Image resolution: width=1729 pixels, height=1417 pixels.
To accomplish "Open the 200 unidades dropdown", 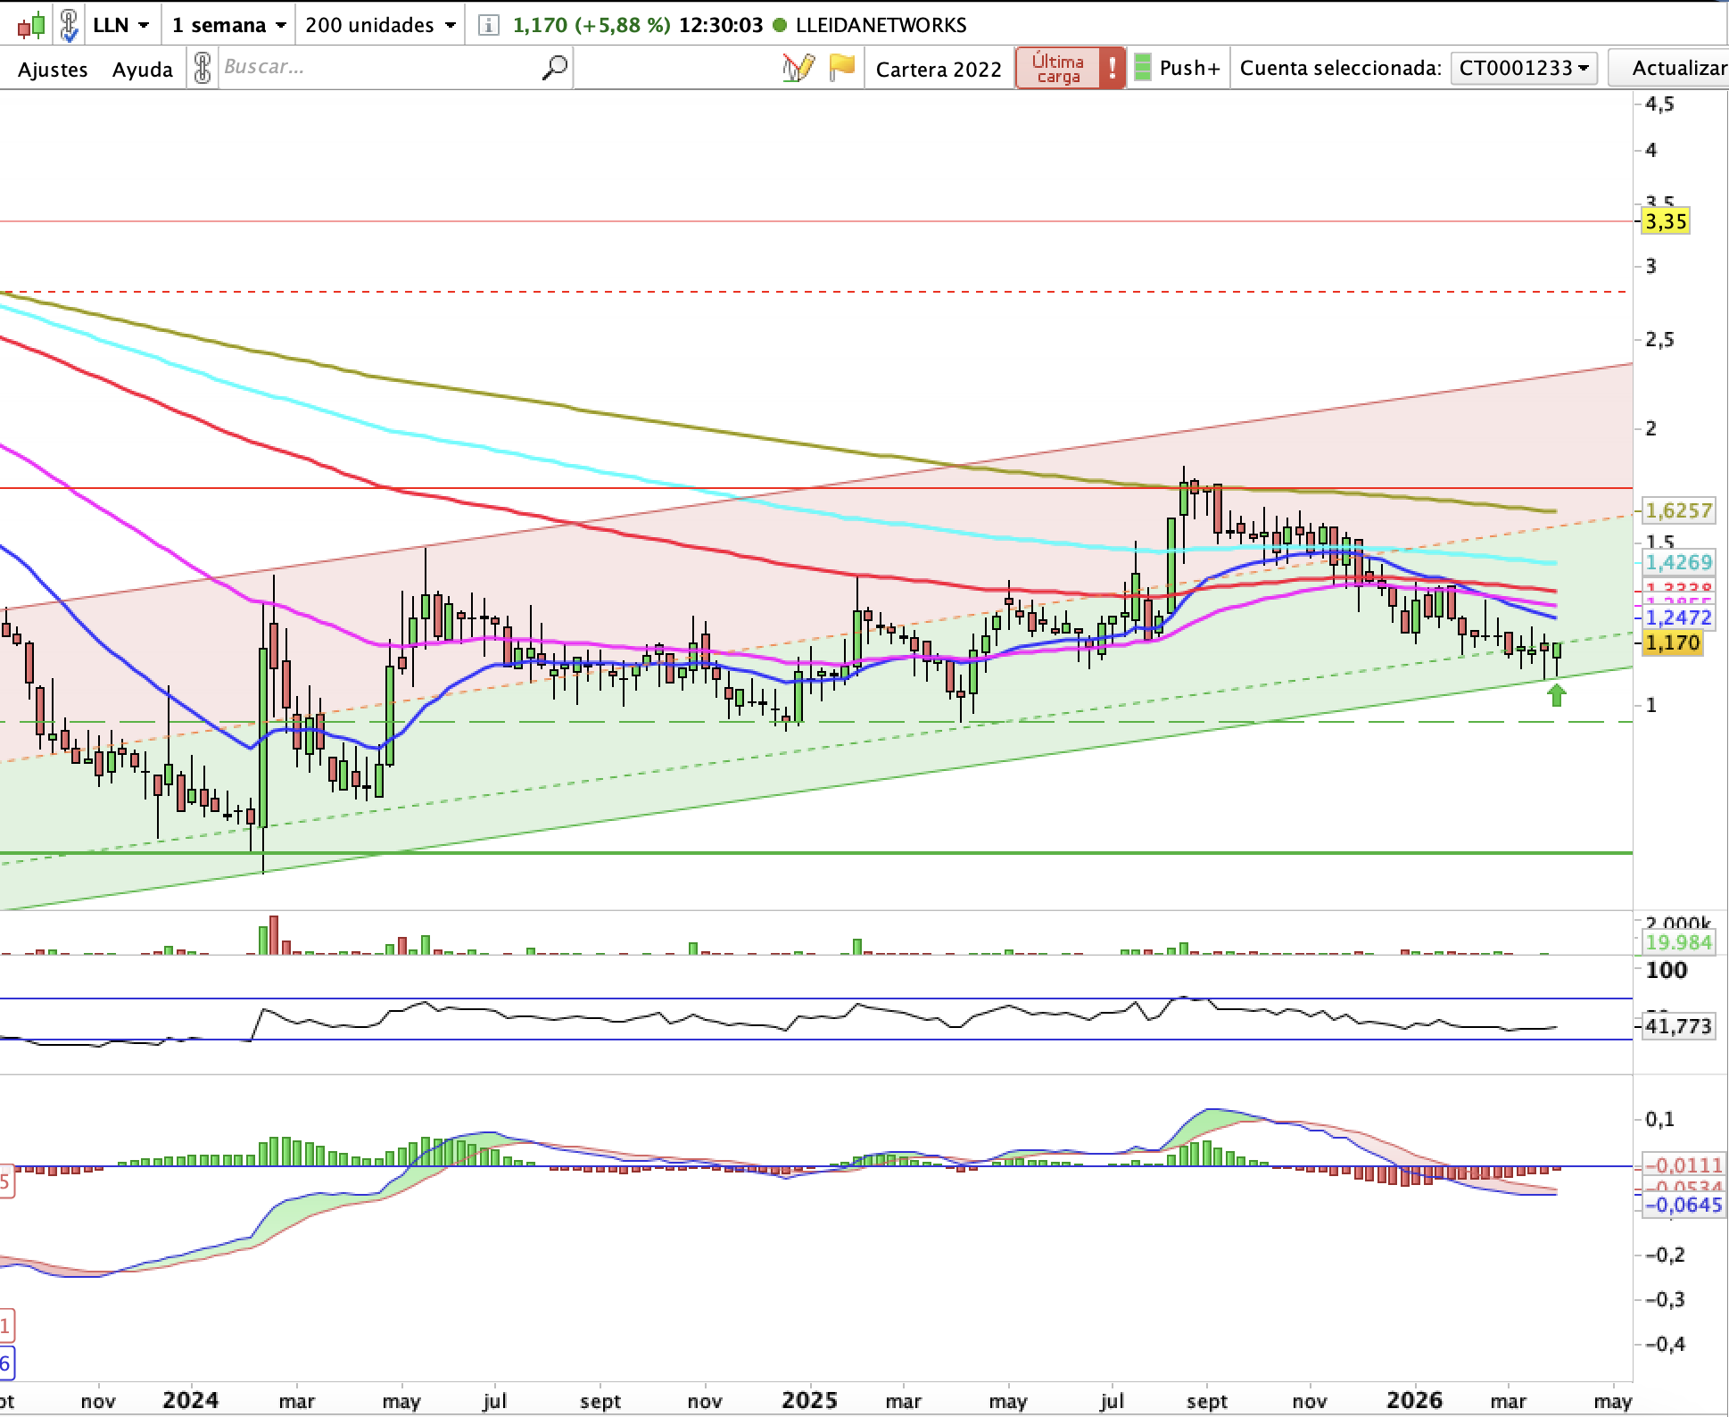I will coord(380,25).
